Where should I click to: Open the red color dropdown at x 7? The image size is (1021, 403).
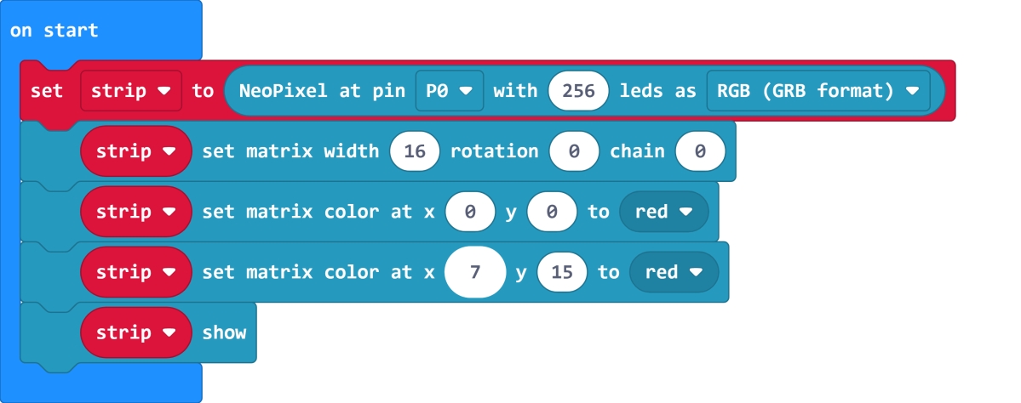point(674,272)
